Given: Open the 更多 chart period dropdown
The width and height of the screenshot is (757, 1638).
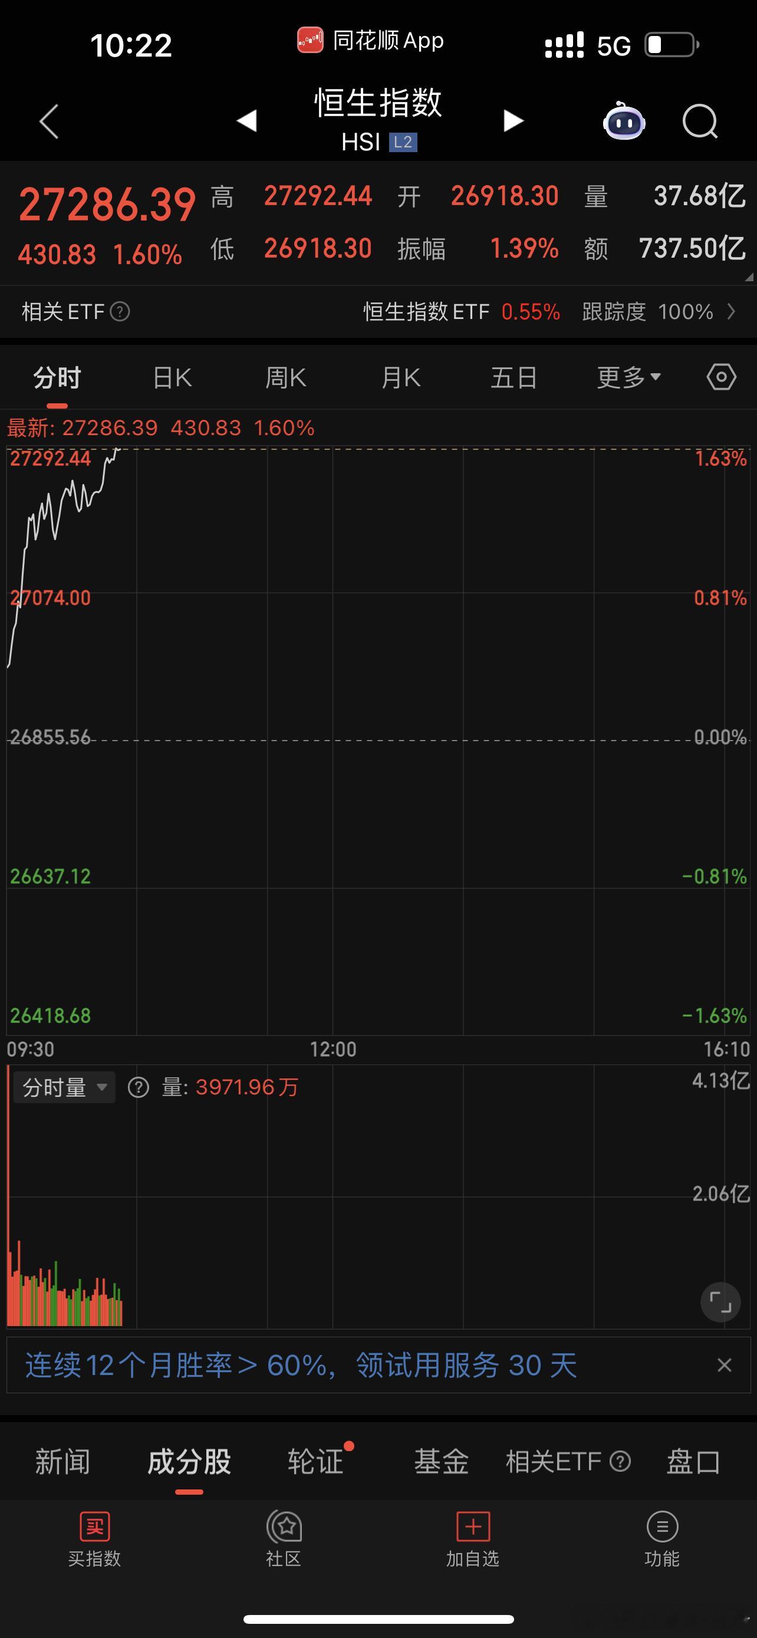Looking at the screenshot, I should (x=628, y=378).
